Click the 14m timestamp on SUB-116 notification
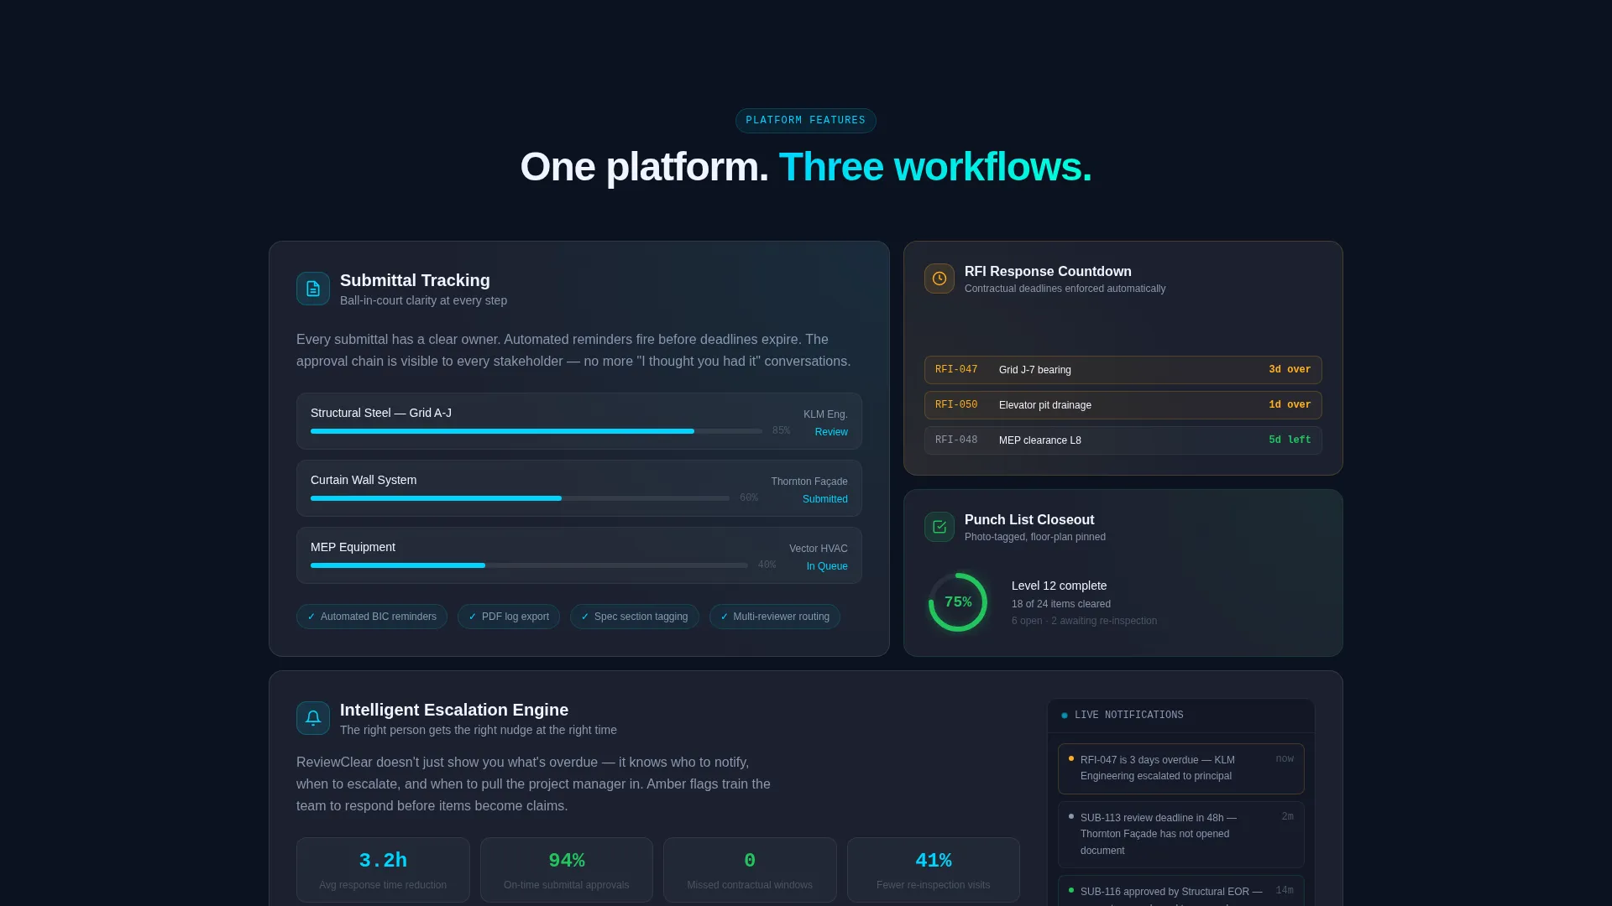The height and width of the screenshot is (906, 1612). [1285, 891]
